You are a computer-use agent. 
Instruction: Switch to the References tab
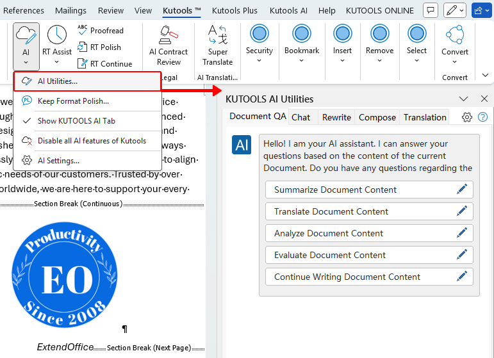coord(23,10)
